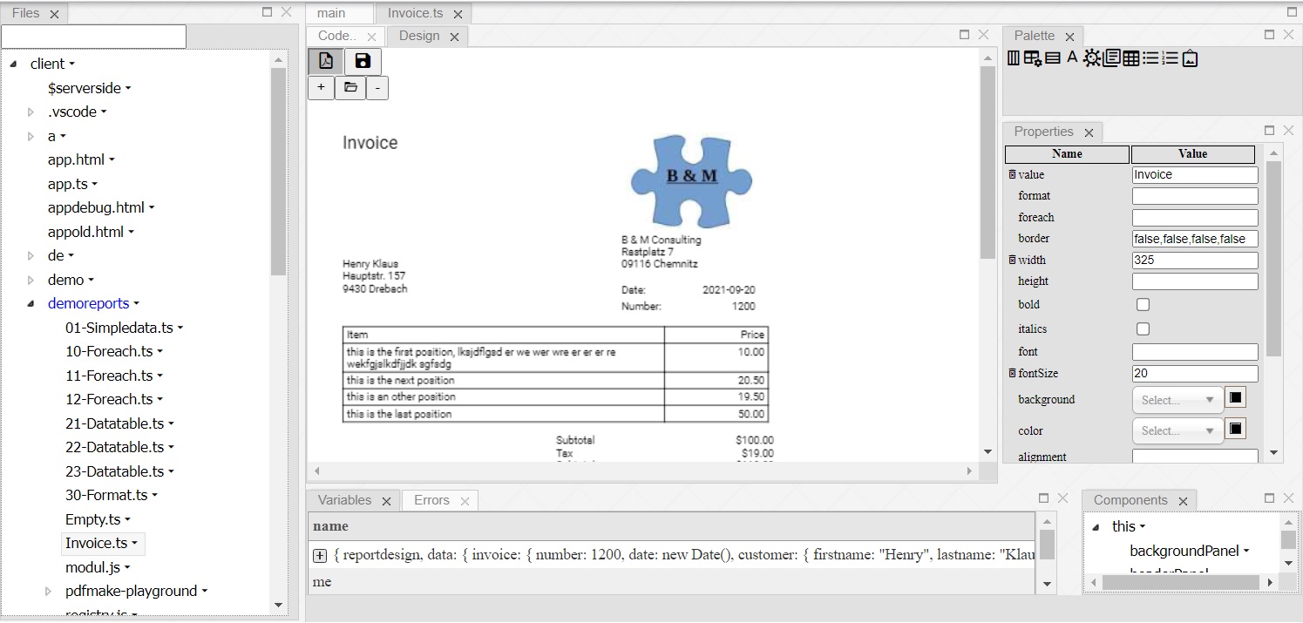This screenshot has width=1303, height=623.
Task: Click the open folder icon below the toolbar
Action: pyautogui.click(x=349, y=87)
